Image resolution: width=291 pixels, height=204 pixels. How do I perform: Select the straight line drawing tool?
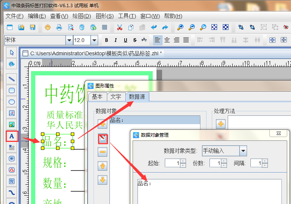pyautogui.click(x=12, y=79)
